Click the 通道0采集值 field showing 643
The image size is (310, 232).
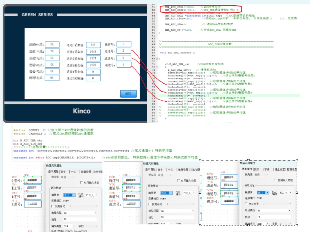93,45
